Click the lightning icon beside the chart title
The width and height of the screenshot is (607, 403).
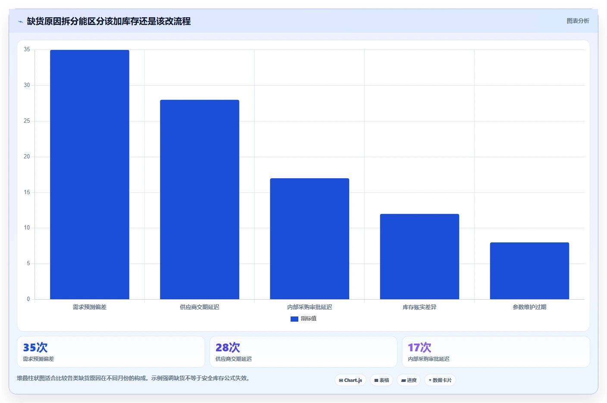[x=20, y=22]
